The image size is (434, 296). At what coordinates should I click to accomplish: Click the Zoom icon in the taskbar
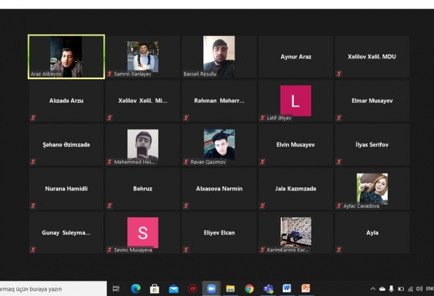(x=212, y=289)
